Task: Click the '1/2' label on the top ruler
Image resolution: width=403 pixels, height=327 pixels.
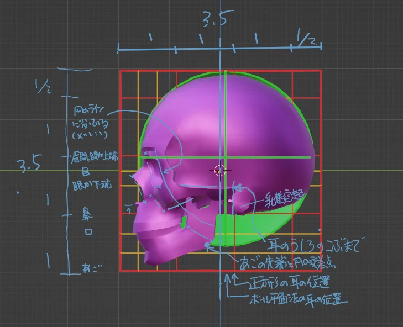Action: coord(306,36)
